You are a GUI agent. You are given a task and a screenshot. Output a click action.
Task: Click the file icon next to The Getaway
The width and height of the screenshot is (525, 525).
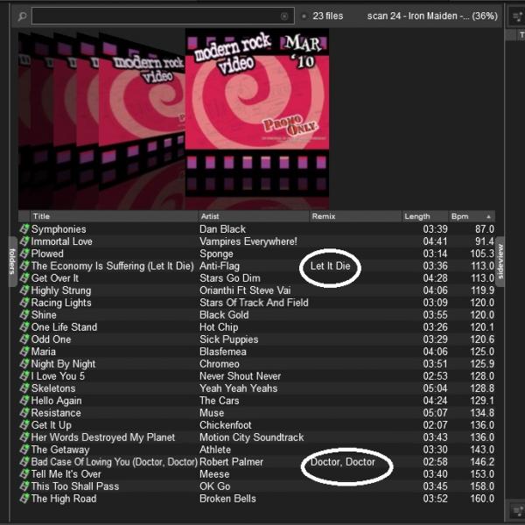click(24, 450)
